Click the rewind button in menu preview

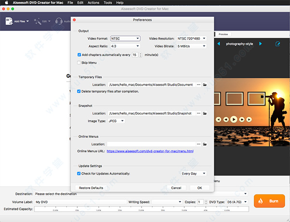click(x=226, y=119)
